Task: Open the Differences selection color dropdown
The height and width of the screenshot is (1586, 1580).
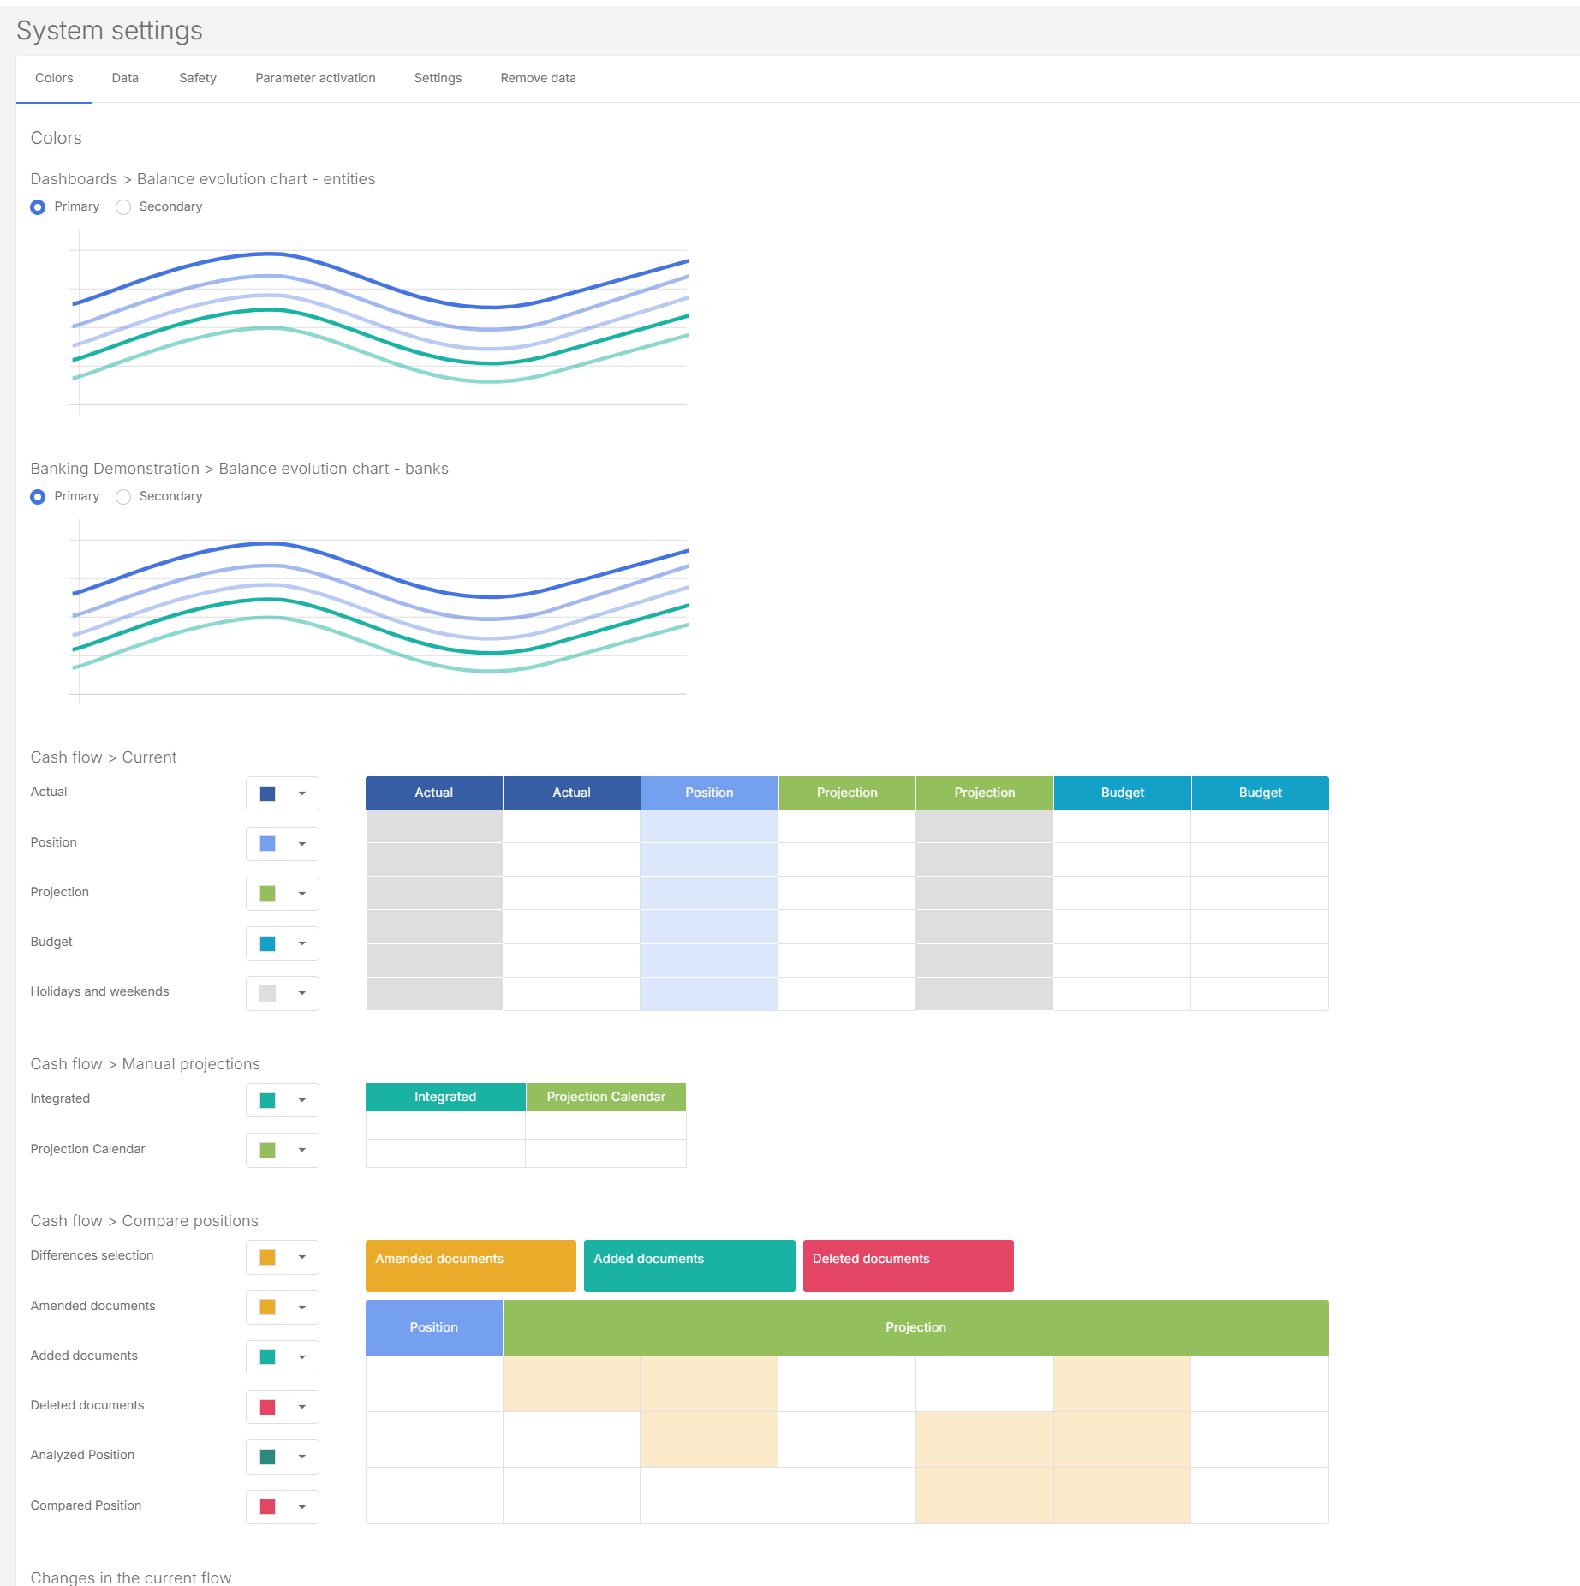Action: coord(301,1257)
